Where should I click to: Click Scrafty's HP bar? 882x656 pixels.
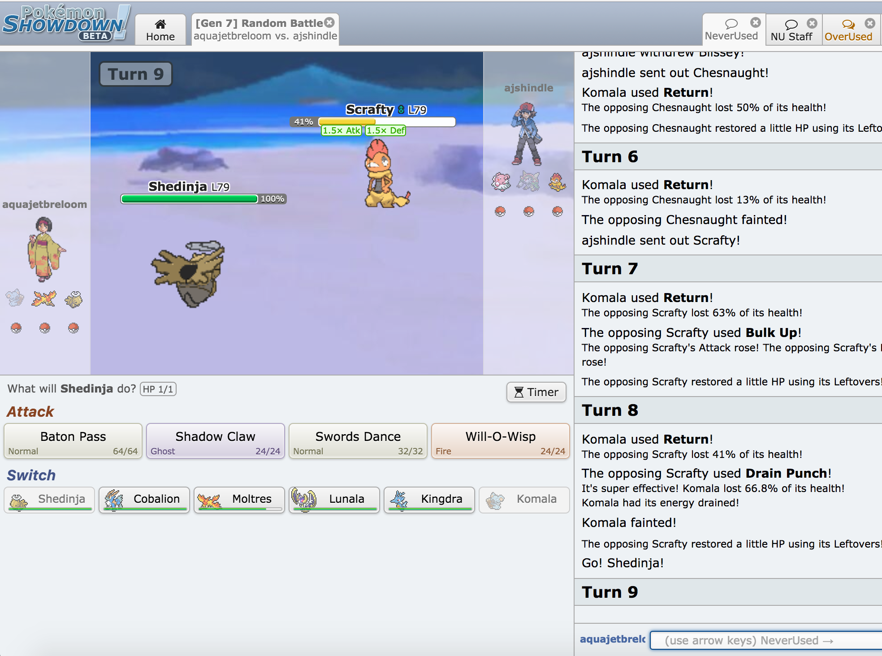[x=386, y=121]
